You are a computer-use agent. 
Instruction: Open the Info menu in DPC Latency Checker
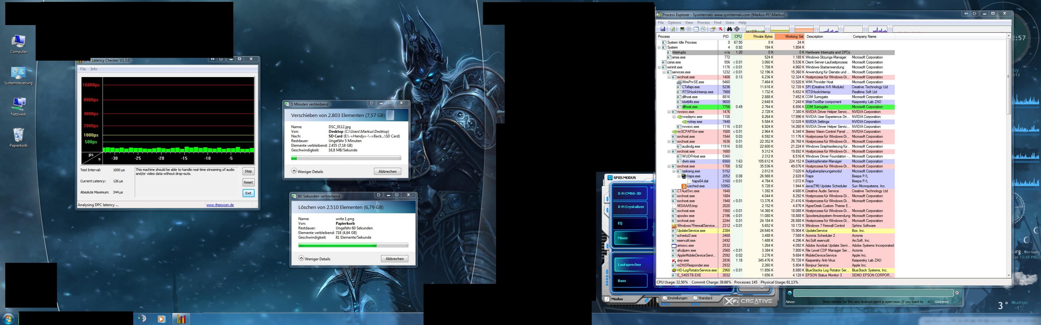point(94,69)
